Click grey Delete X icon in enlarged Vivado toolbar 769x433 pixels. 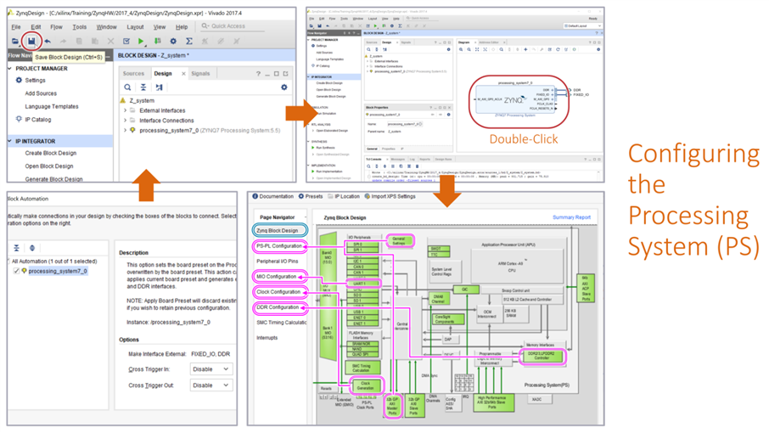(110, 42)
